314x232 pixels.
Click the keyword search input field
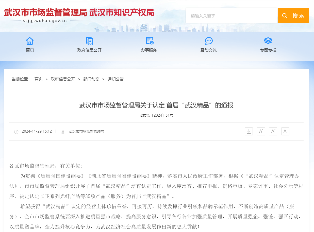[231, 16]
